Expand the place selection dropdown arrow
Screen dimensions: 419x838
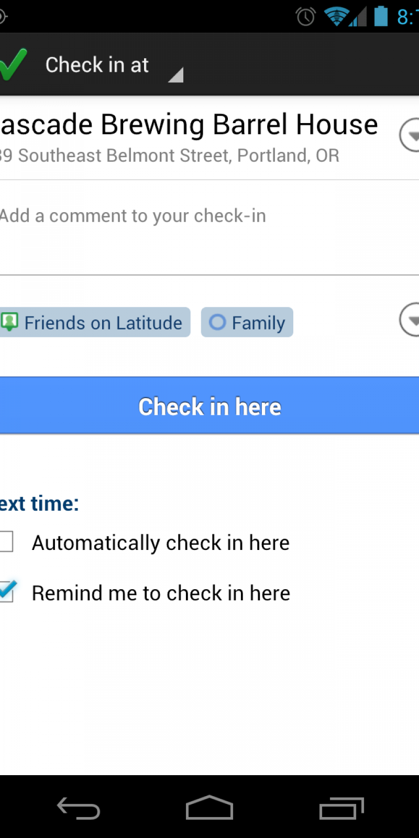(x=410, y=135)
